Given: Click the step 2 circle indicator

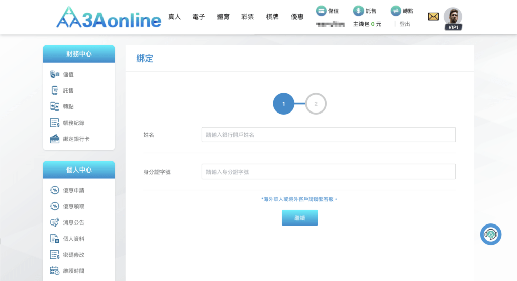Looking at the screenshot, I should 316,104.
